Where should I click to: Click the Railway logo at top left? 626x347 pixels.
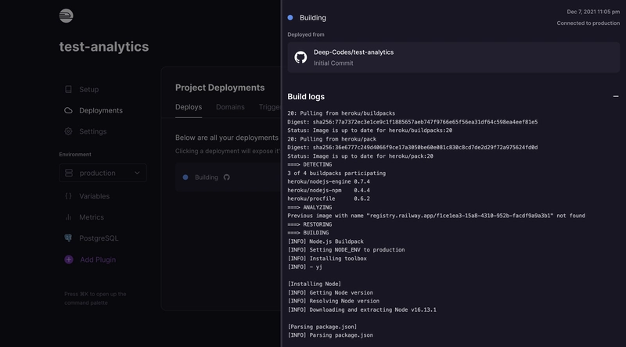pos(67,16)
